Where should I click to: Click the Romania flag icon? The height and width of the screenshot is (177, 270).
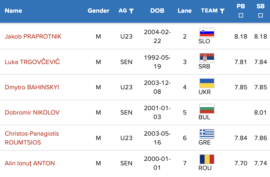(x=207, y=159)
